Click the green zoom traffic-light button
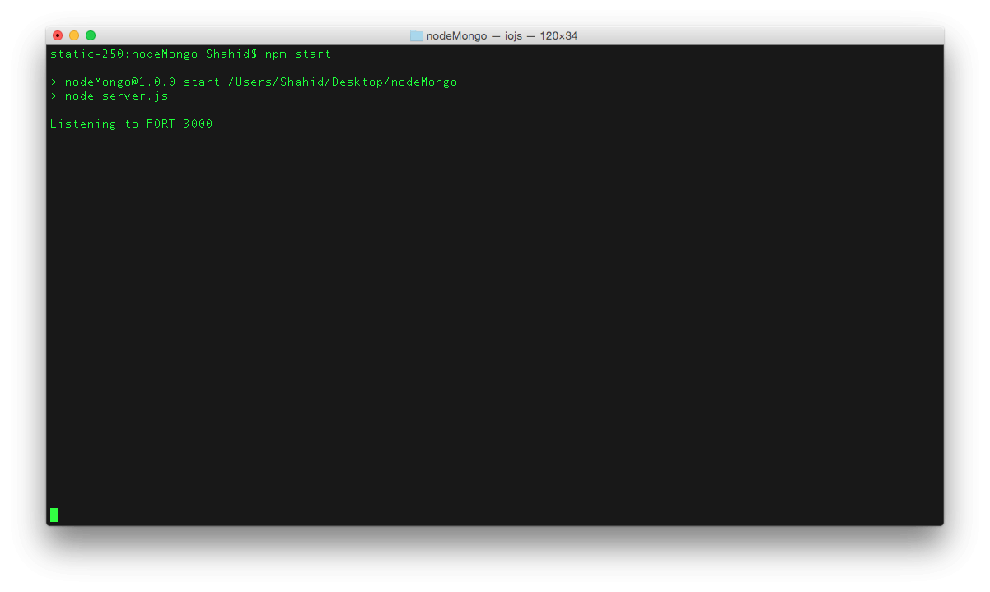The height and width of the screenshot is (592, 990). (x=90, y=35)
